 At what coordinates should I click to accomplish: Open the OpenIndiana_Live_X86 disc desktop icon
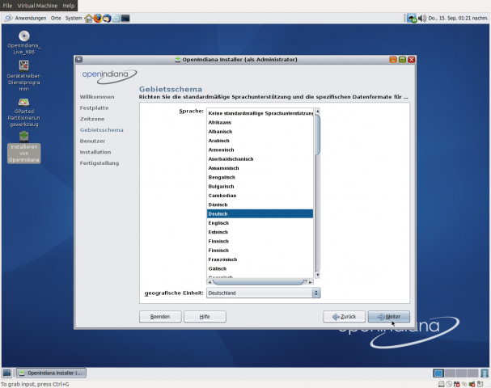coord(24,39)
